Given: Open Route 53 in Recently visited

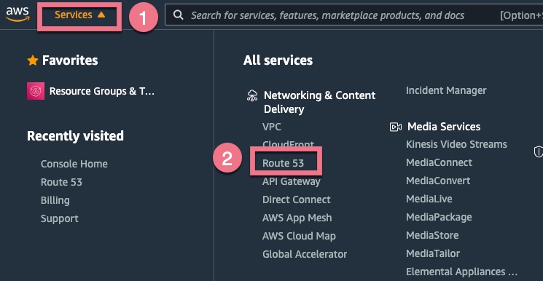Looking at the screenshot, I should point(61,182).
